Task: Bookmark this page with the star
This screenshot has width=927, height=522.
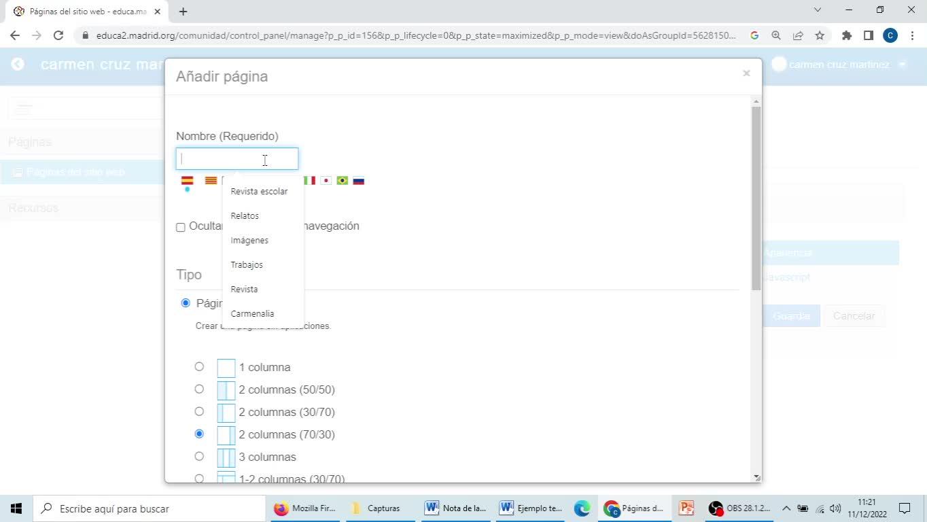Action: [820, 35]
